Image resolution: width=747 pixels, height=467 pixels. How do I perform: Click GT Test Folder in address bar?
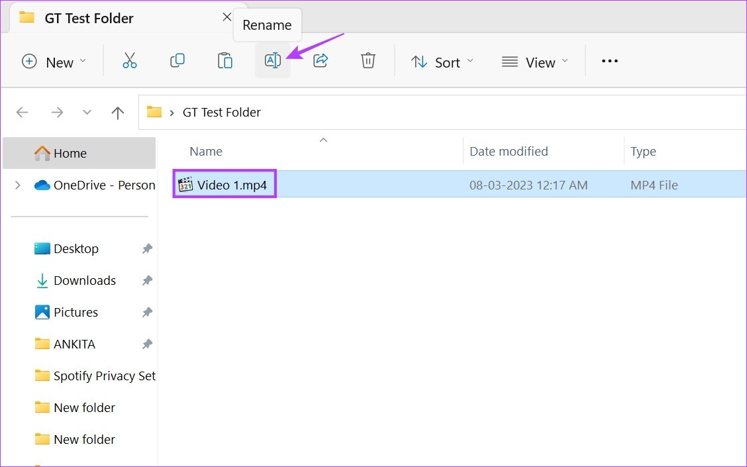point(222,113)
